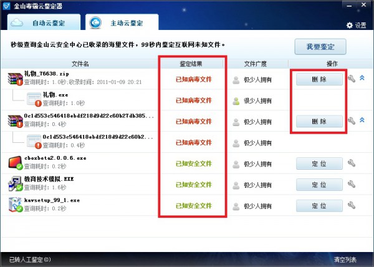Click wrench icon for cboxbeta2.0.0.6.exe row
Screen dimensions: 374x267
click(x=352, y=163)
